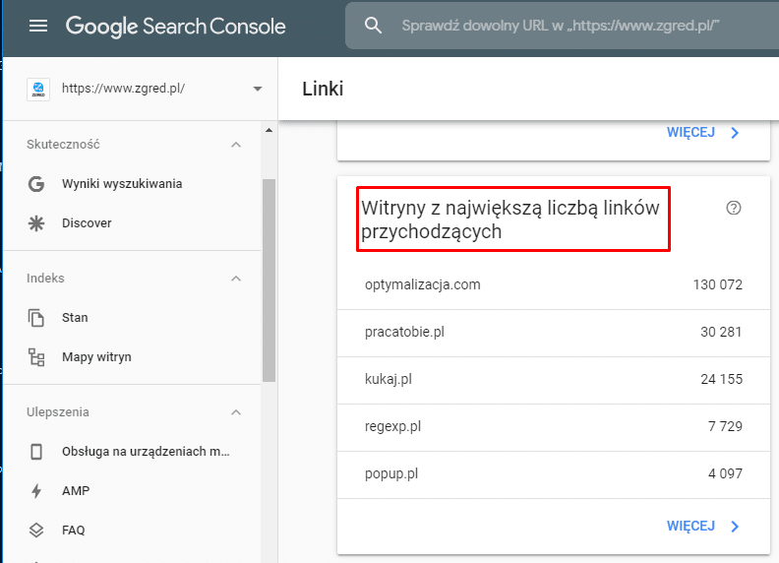Screen dimensions: 779x563
Task: Collapse the Skuteczność section
Action: click(236, 145)
